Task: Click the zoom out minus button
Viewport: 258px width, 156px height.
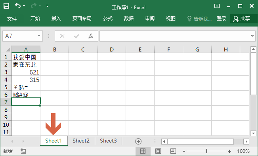Action: (x=184, y=151)
